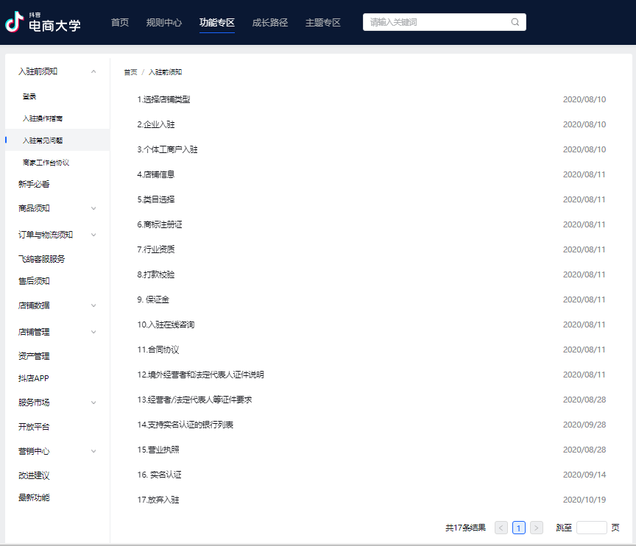Image resolution: width=636 pixels, height=546 pixels.
Task: Switch to 成长路径 in top navigation
Action: pyautogui.click(x=269, y=23)
